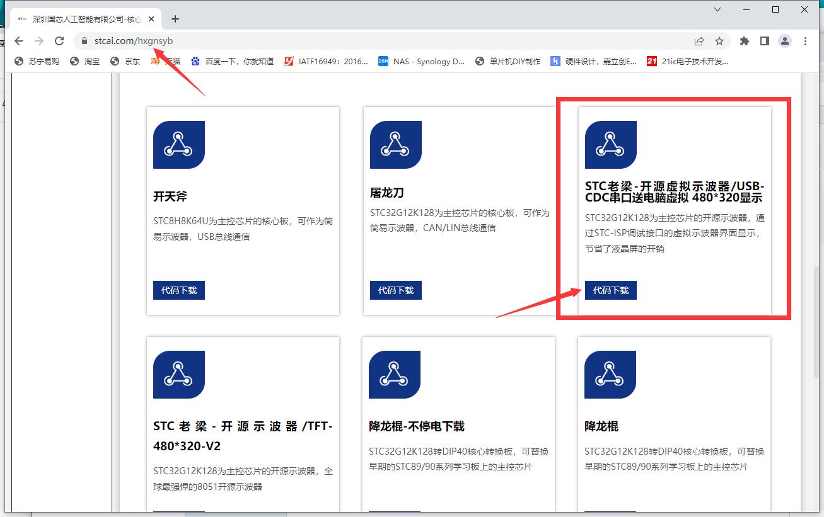Click the 屠龙刀 title

pyautogui.click(x=387, y=193)
